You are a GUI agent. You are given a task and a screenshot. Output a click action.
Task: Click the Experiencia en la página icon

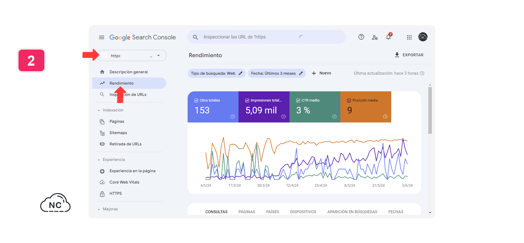point(102,171)
